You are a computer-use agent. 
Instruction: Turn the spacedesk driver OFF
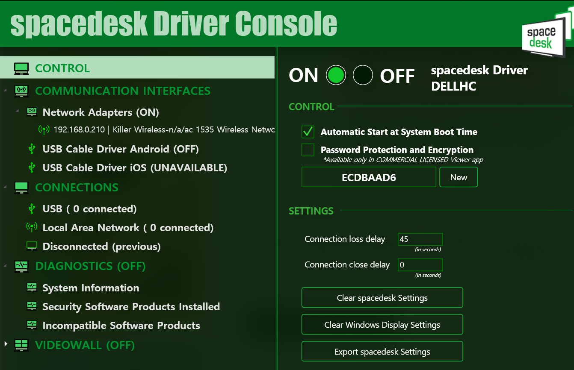(x=363, y=75)
